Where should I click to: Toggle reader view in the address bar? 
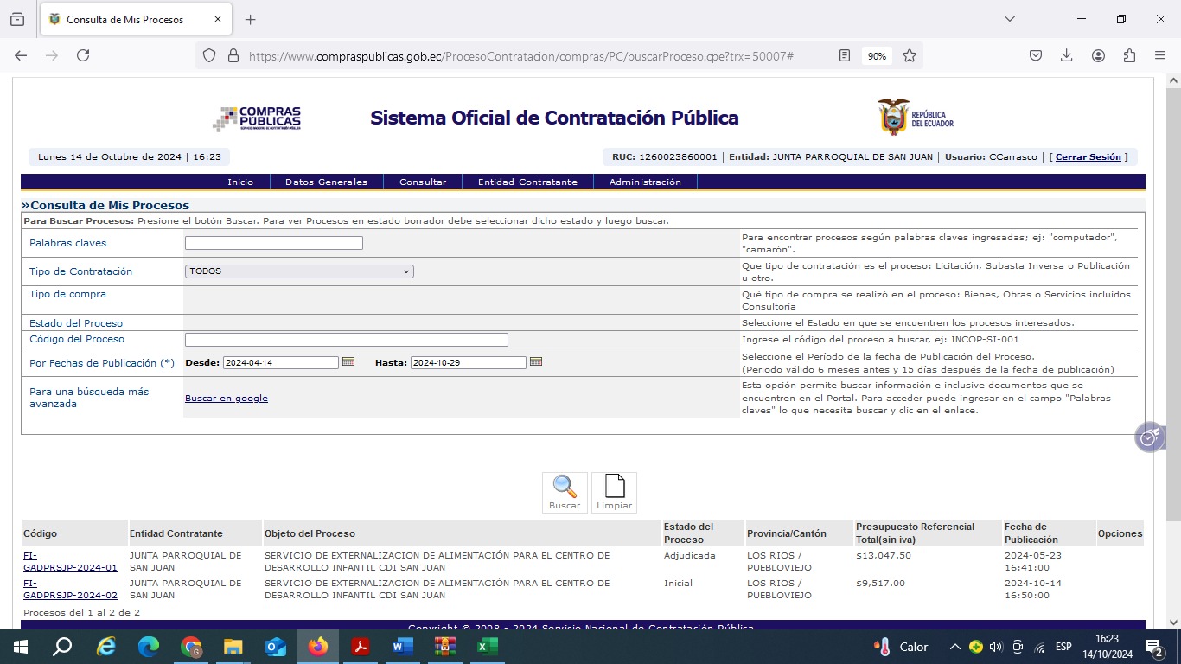coord(845,55)
